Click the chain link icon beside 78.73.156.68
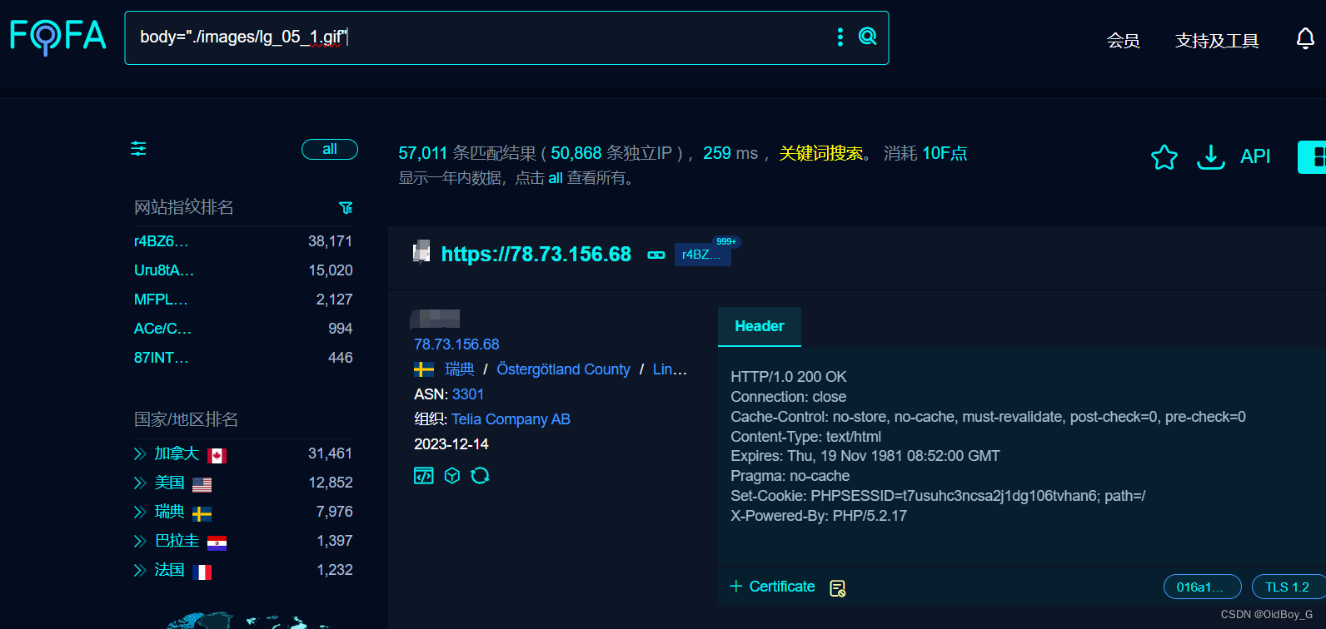1326x629 pixels. coord(656,255)
